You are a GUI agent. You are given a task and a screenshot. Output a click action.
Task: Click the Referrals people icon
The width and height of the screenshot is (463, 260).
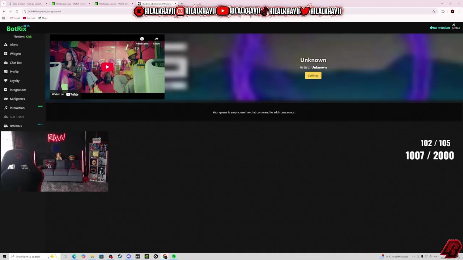[x=5, y=126]
